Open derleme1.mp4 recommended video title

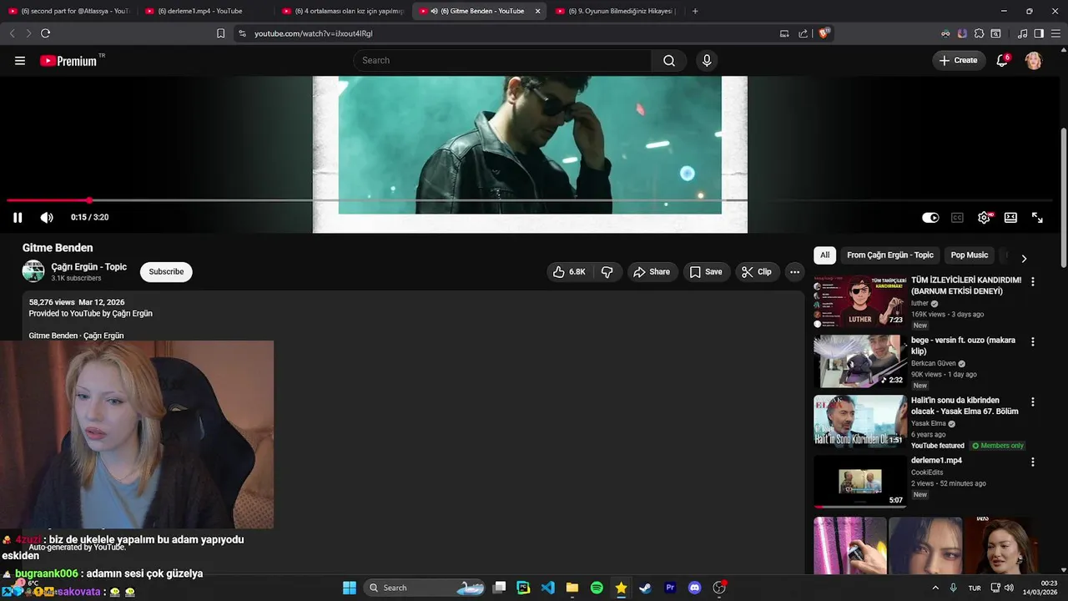tap(936, 461)
